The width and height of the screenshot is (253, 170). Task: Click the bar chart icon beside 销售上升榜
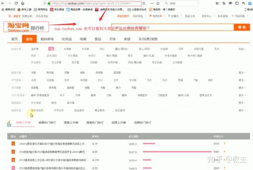(9, 123)
